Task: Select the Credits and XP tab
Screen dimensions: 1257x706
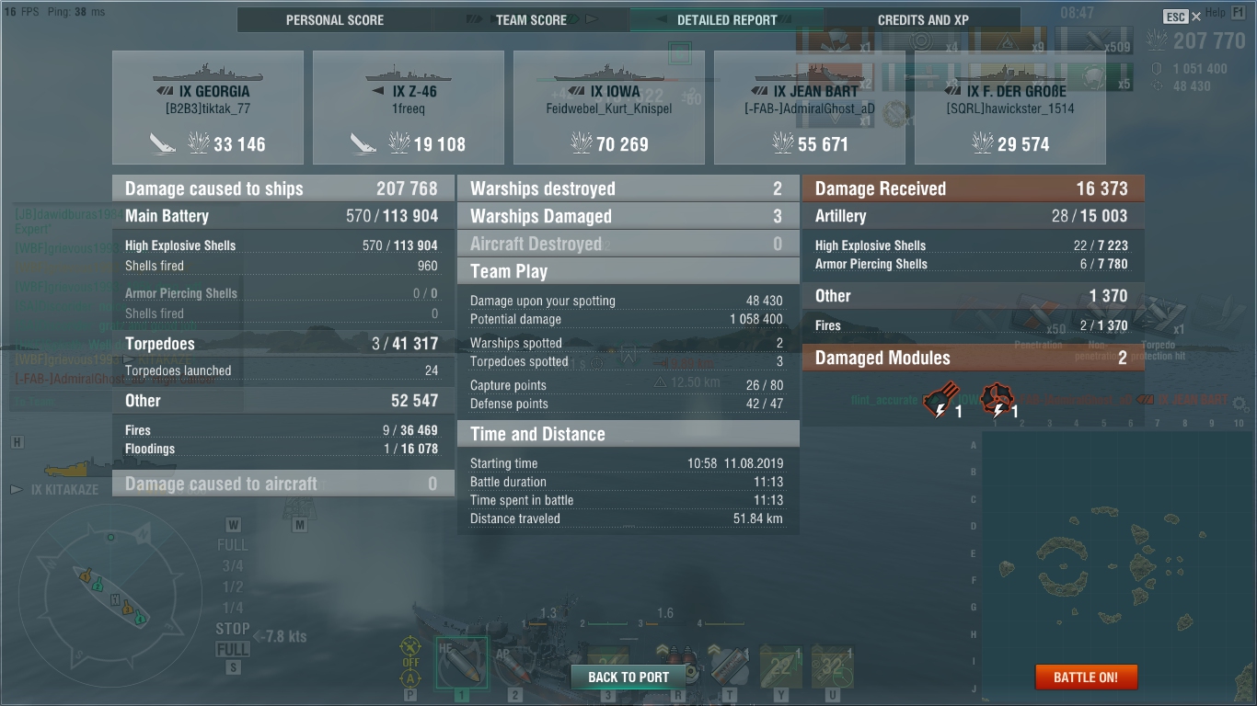Action: click(923, 20)
